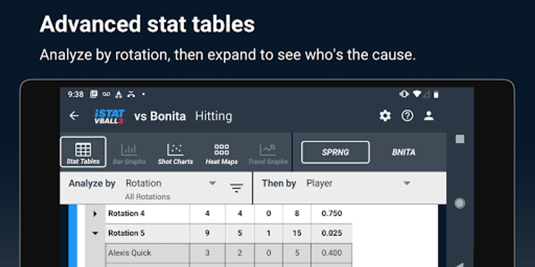Collapse the Rotation 5 row
535x267 pixels.
95,233
